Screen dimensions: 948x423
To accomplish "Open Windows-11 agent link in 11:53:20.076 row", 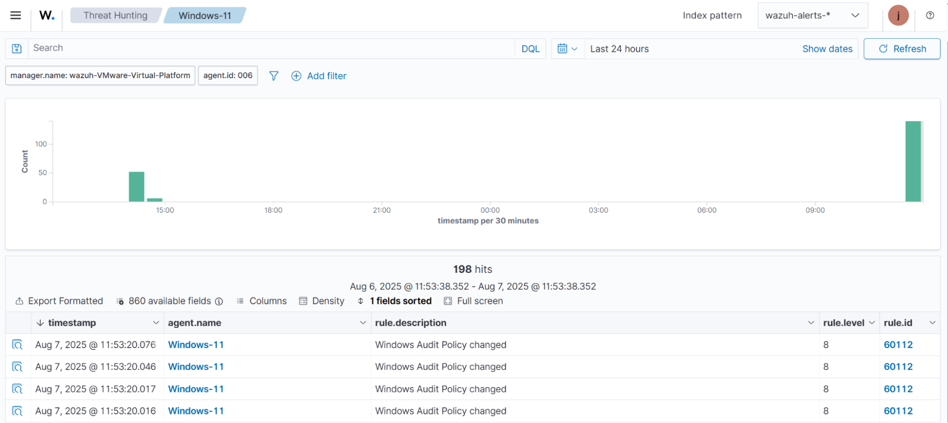I will [196, 345].
